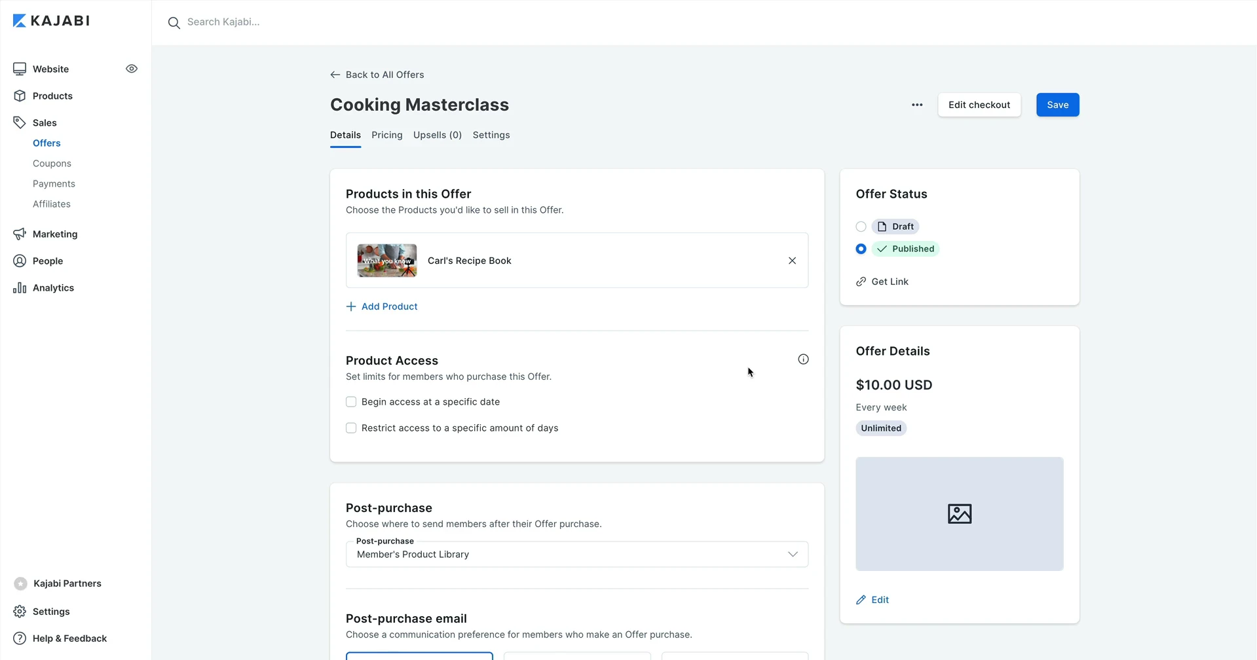The height and width of the screenshot is (660, 1257).
Task: Click the plus icon beside Add Product
Action: 351,306
